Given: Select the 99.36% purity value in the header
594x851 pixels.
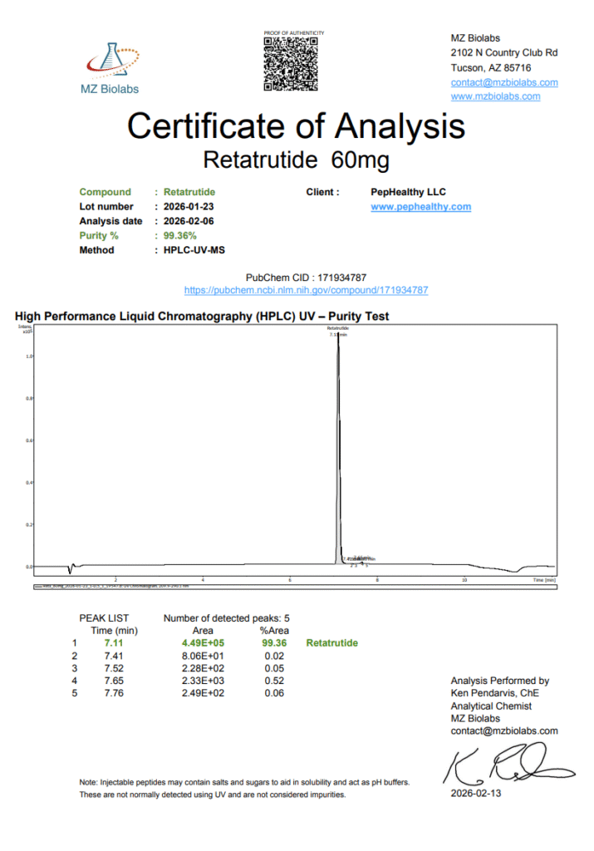Looking at the screenshot, I should (180, 236).
